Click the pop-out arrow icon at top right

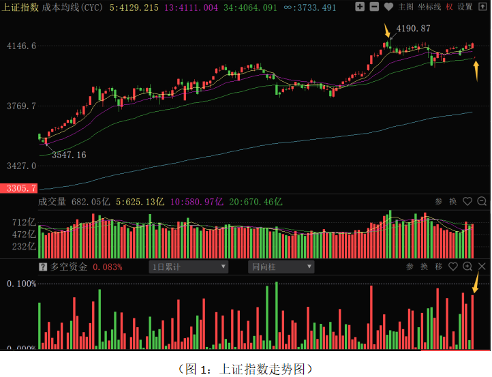click(x=482, y=7)
